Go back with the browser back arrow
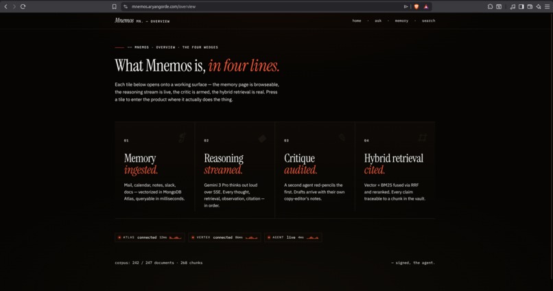This screenshot has height=291, width=553. pos(5,6)
